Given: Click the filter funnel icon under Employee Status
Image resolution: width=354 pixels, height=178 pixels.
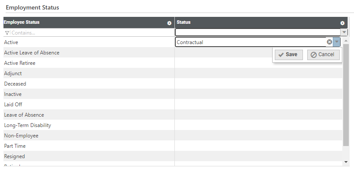Looking at the screenshot, I should [7, 33].
